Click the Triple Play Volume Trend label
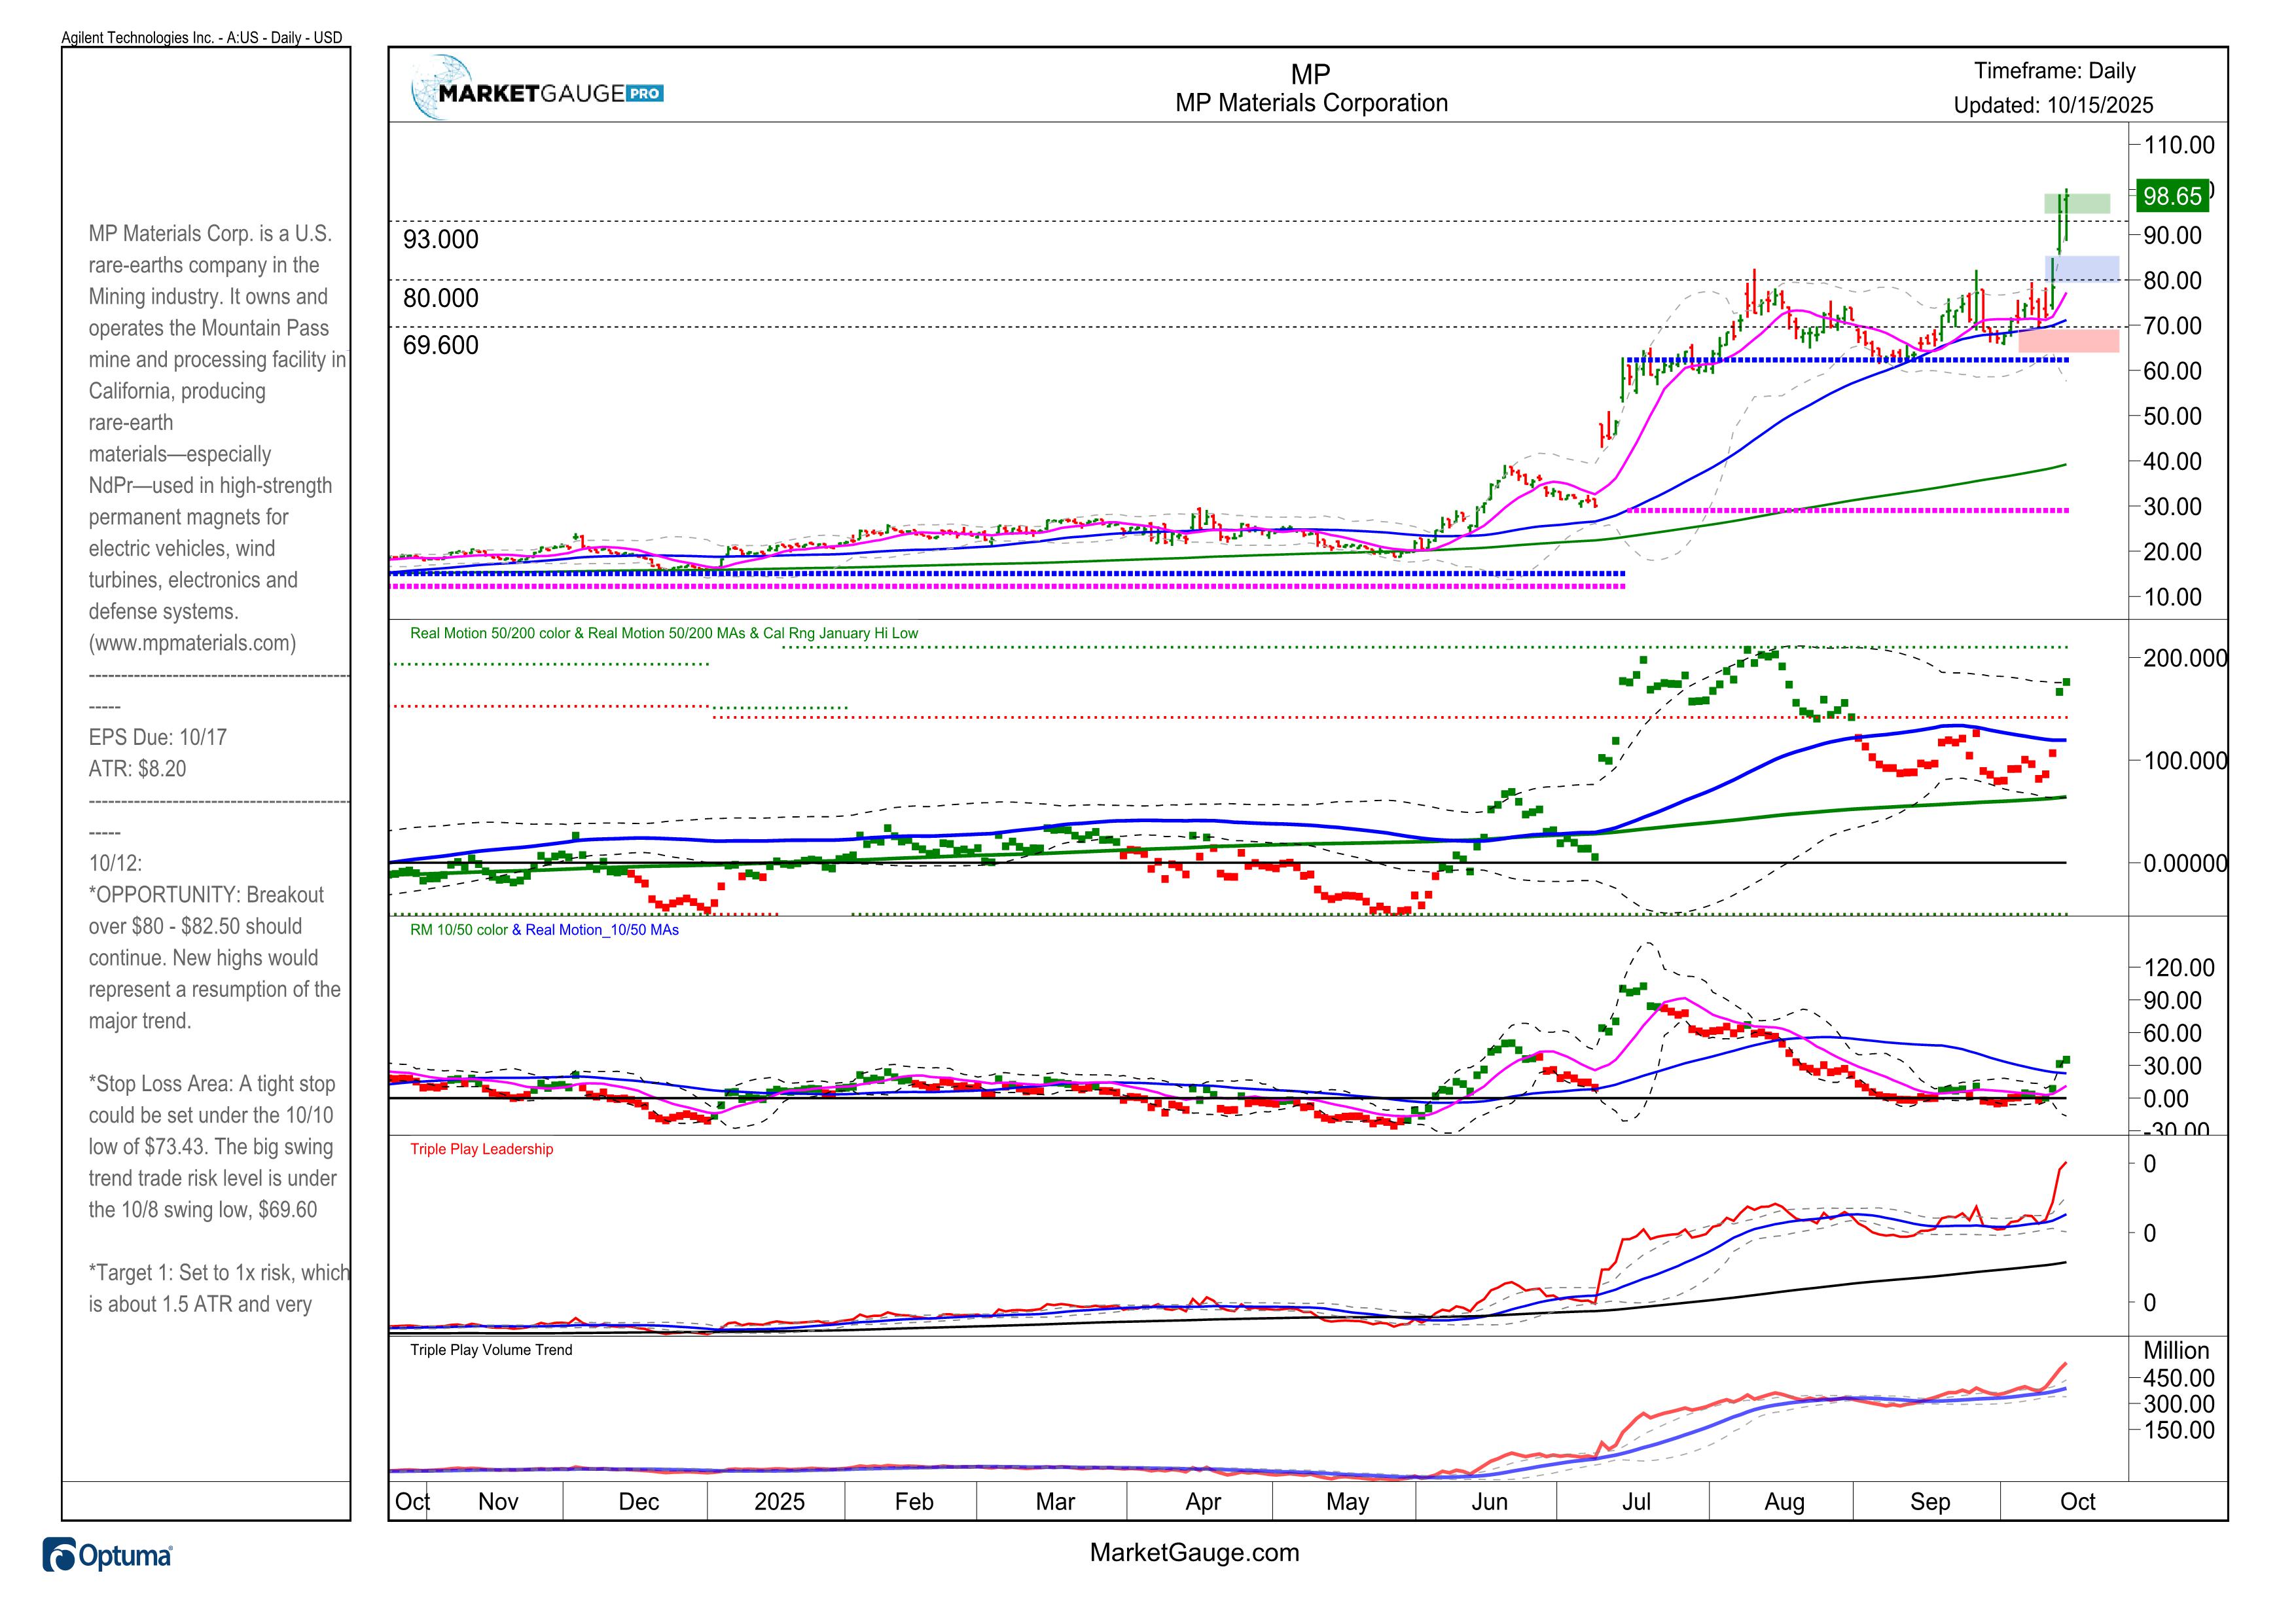The height and width of the screenshot is (1624, 2296). (491, 1350)
